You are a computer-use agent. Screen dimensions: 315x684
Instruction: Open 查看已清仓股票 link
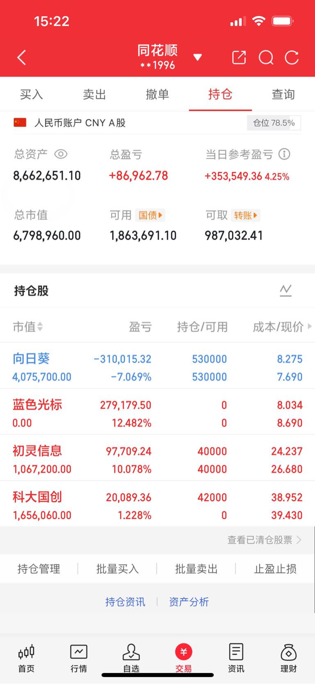click(x=264, y=540)
